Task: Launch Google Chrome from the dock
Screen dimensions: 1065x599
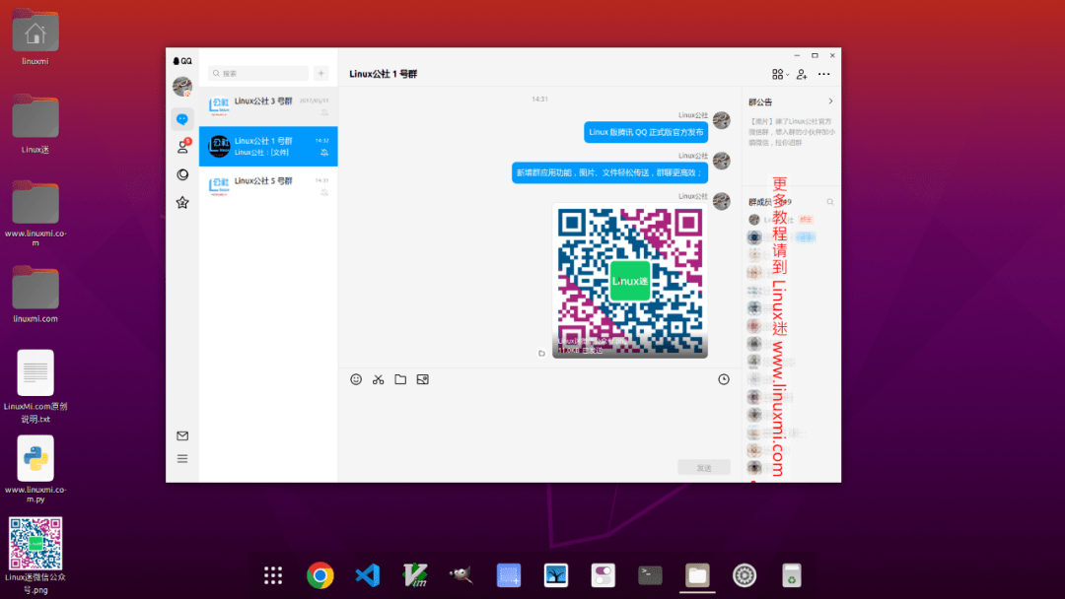Action: [x=319, y=575]
